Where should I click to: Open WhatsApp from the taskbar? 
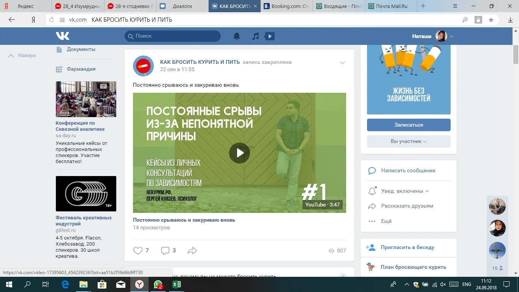pos(158,284)
